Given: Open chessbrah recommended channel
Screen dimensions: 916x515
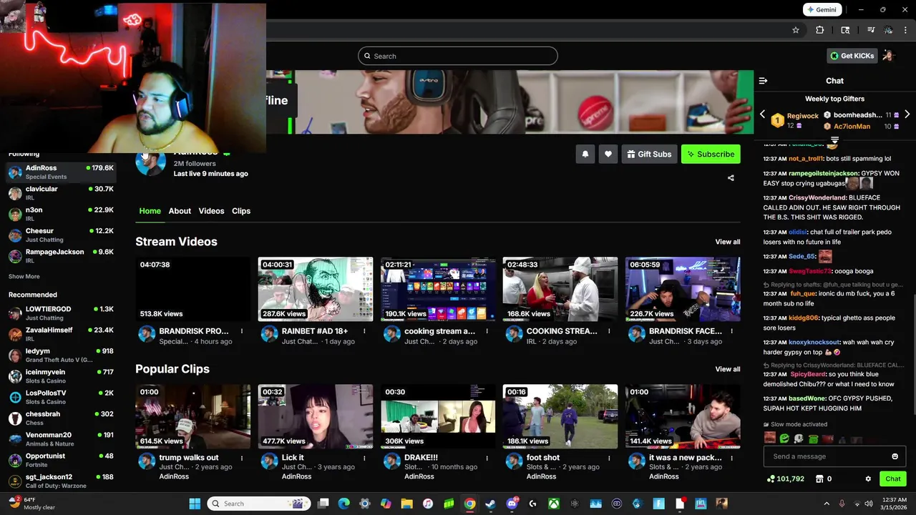Looking at the screenshot, I should [x=61, y=418].
